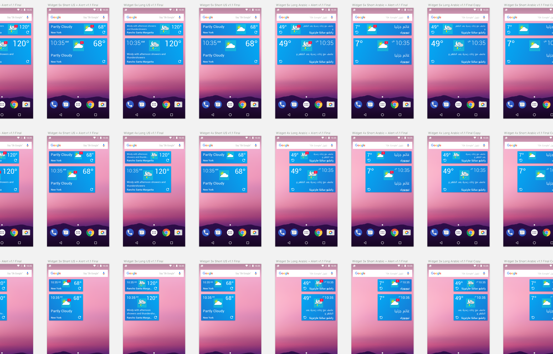Click 'Windy with afternoon showers and thundershowers' in large widget, Widget 5x Long US
The width and height of the screenshot is (553, 354).
(146, 56)
